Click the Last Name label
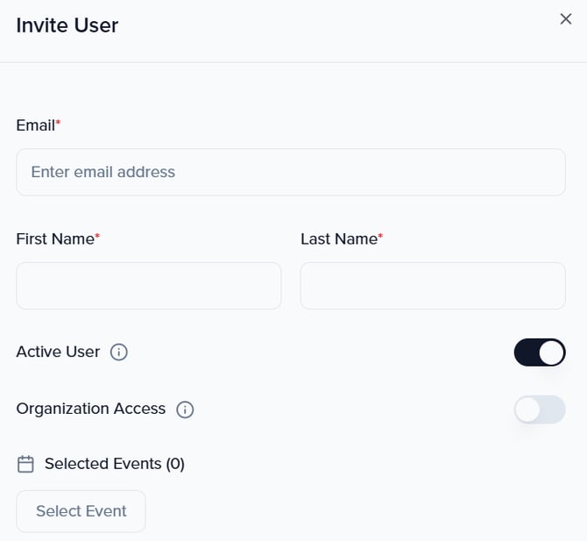This screenshot has width=587, height=541. (x=338, y=238)
